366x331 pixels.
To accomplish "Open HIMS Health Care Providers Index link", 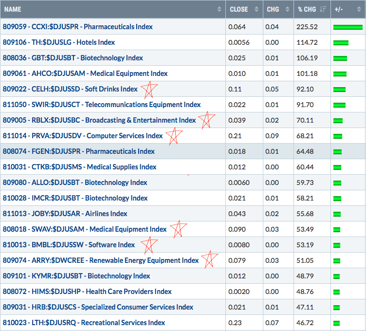I will [x=87, y=292].
